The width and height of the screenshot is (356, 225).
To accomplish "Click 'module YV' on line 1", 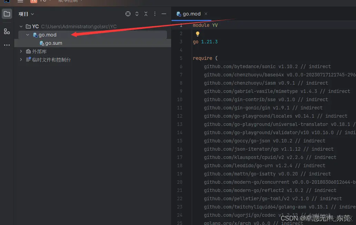I will click(x=205, y=25).
